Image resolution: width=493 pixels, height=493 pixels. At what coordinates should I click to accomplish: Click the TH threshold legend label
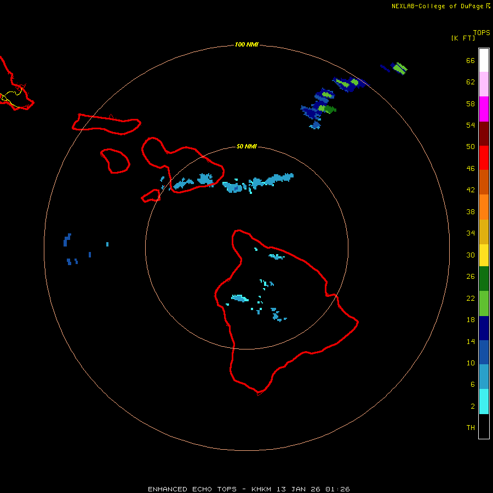pyautogui.click(x=471, y=428)
